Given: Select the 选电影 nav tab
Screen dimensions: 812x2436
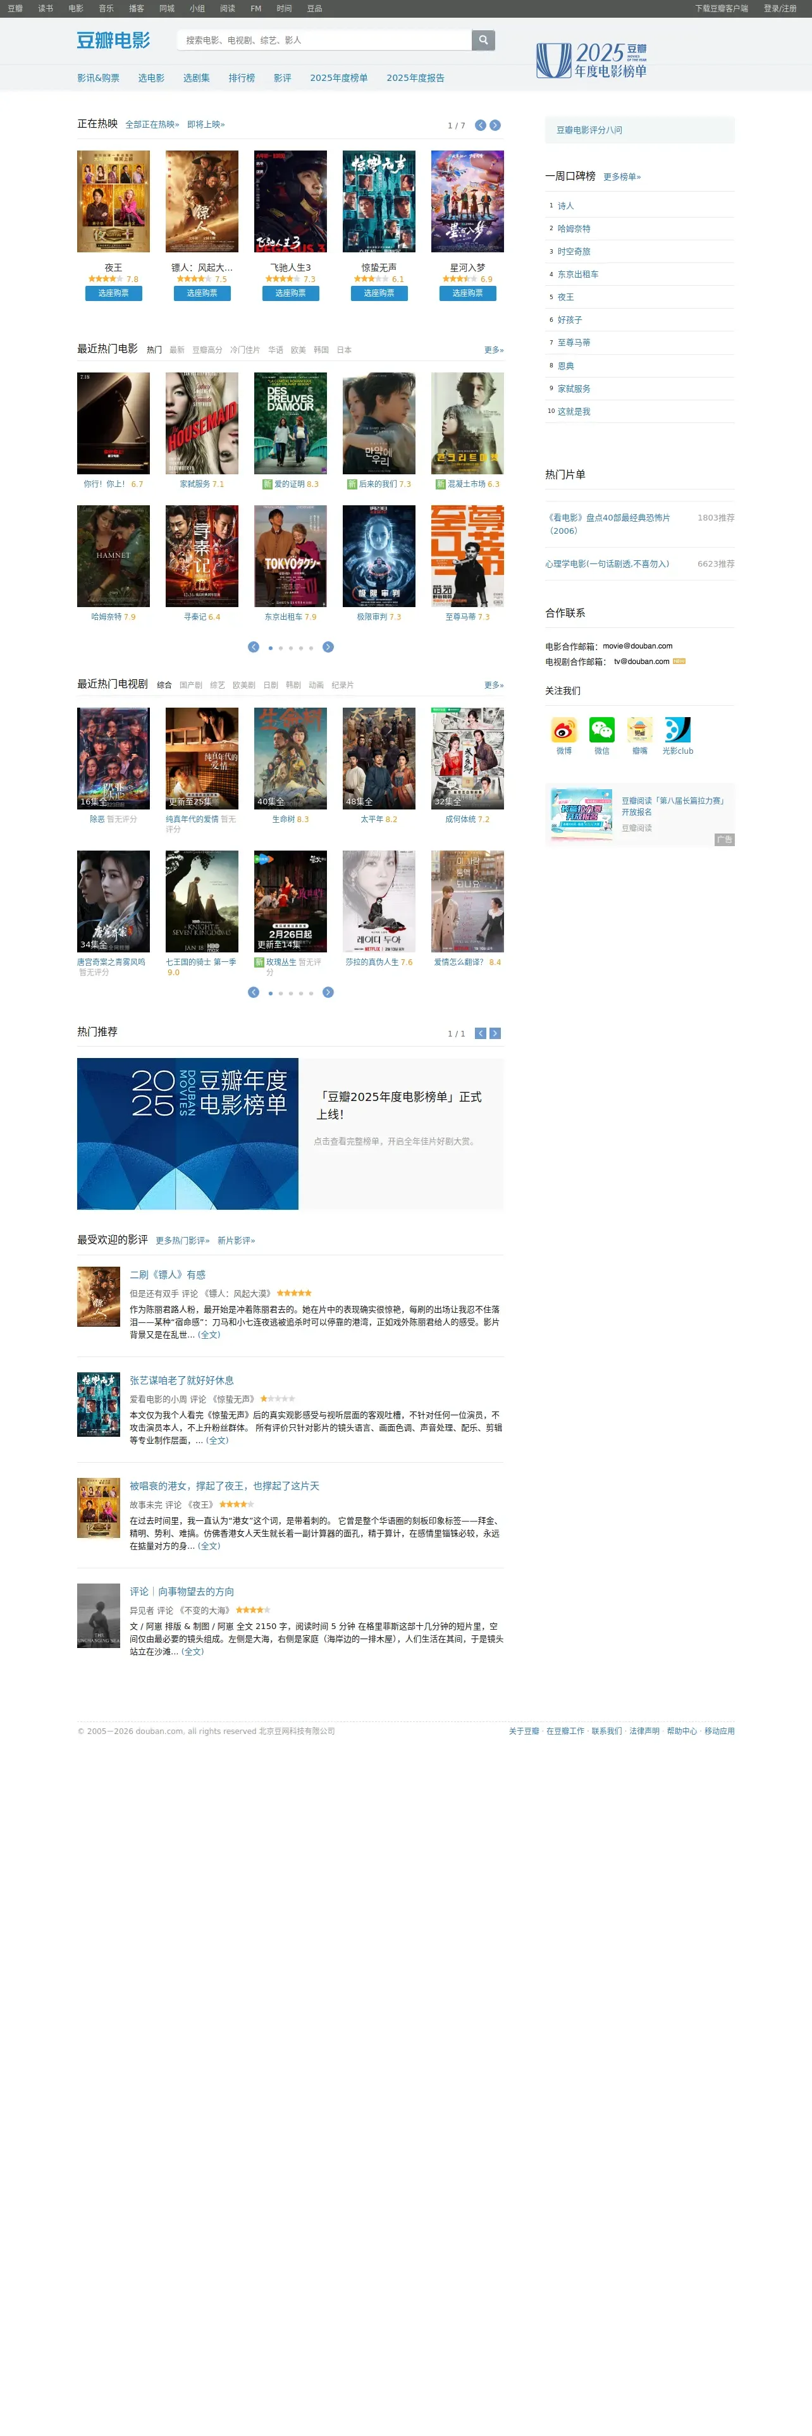Looking at the screenshot, I should pos(151,78).
